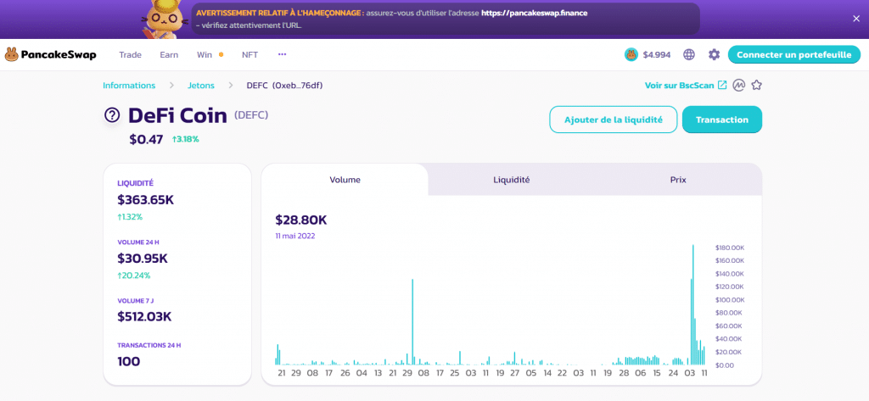Open the Trade menu
The width and height of the screenshot is (869, 401).
point(130,55)
